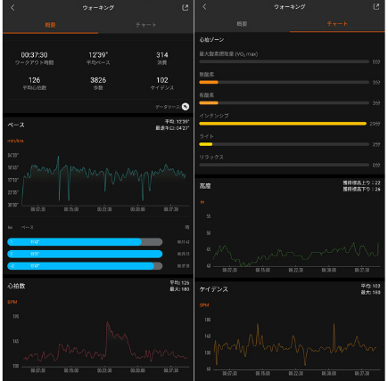The image size is (388, 381).
Task: Tap the 314 calories value
Action: coord(162,55)
